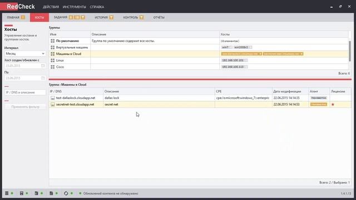This screenshot has width=356, height=200.
Task: Remove the first orange host tag in 'Машины в Cloud'
Action: (x=260, y=54)
